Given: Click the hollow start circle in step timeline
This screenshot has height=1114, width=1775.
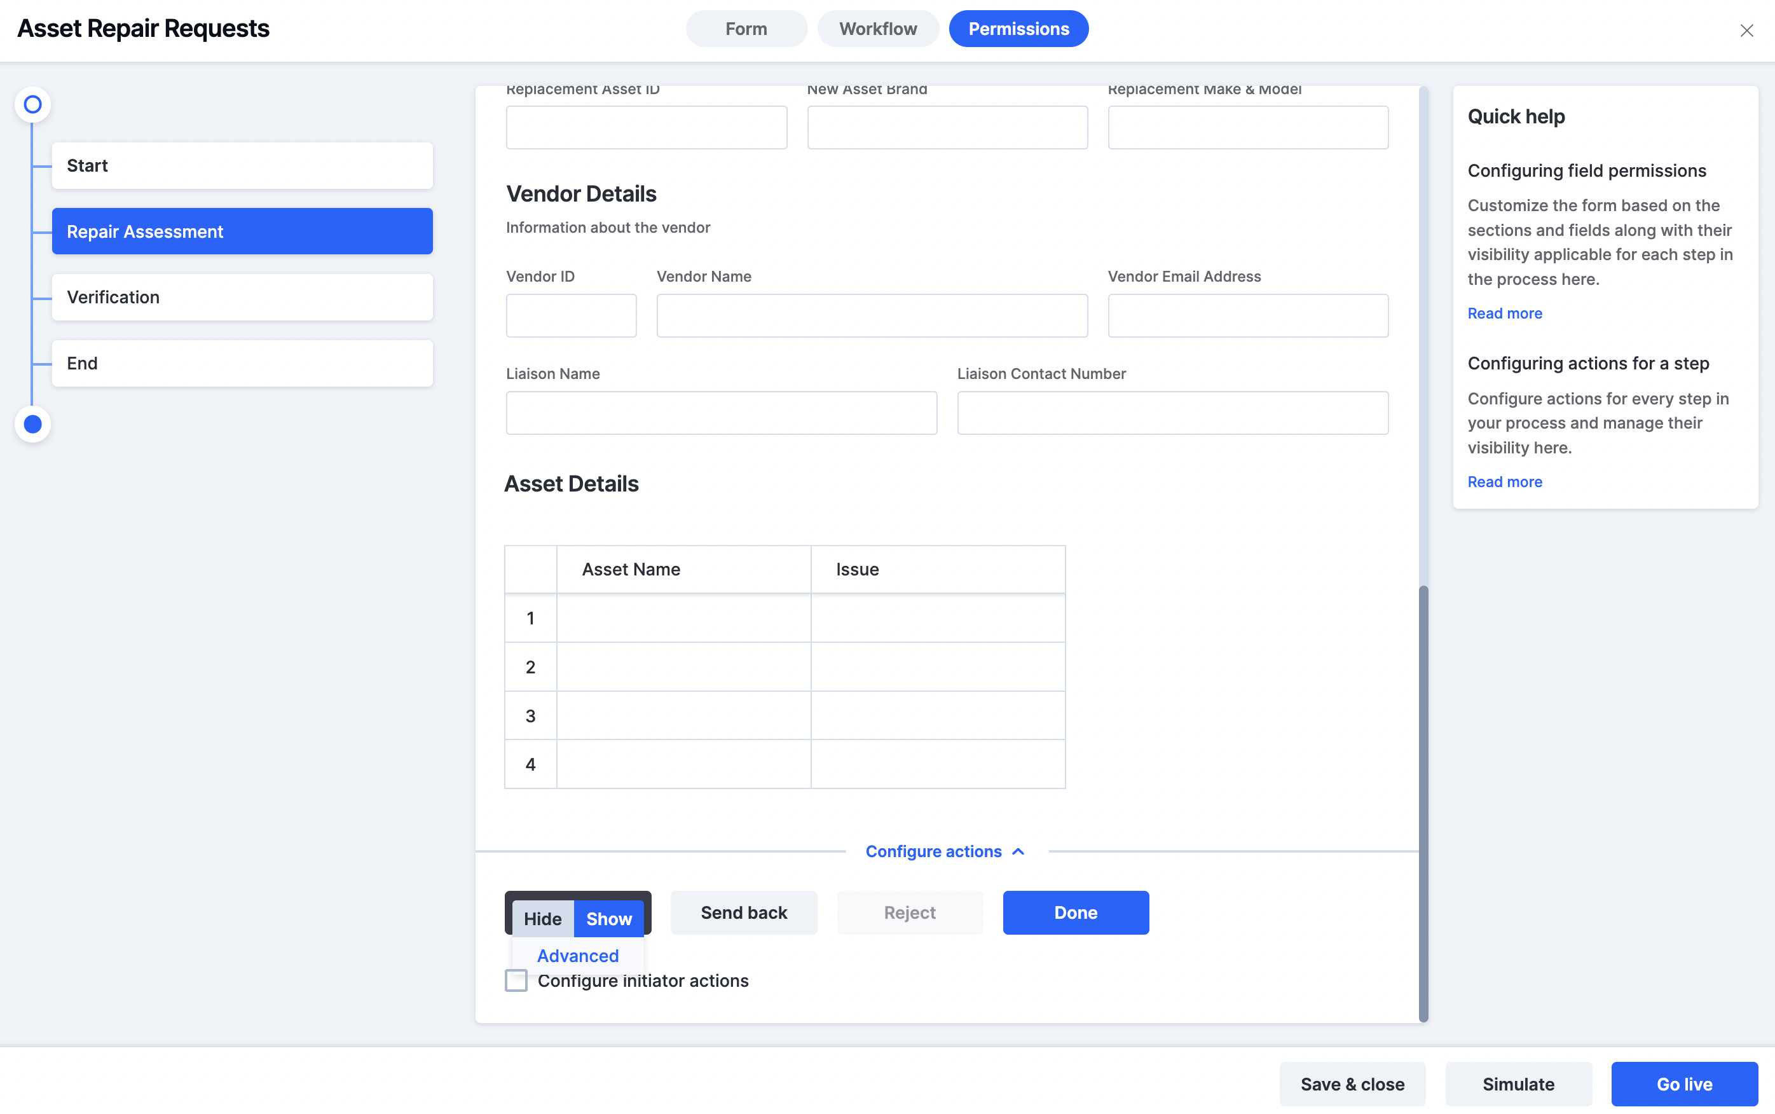Looking at the screenshot, I should (32, 105).
